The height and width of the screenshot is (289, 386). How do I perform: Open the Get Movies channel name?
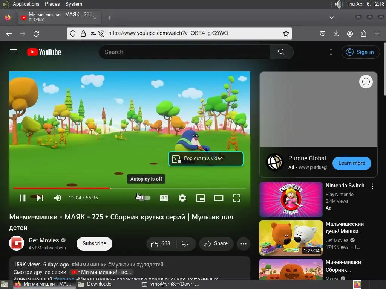44,240
